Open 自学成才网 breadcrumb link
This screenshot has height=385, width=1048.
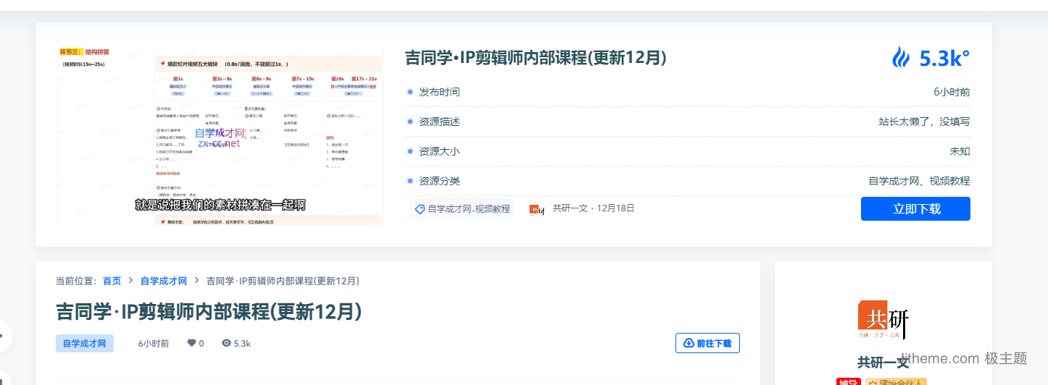(x=164, y=281)
